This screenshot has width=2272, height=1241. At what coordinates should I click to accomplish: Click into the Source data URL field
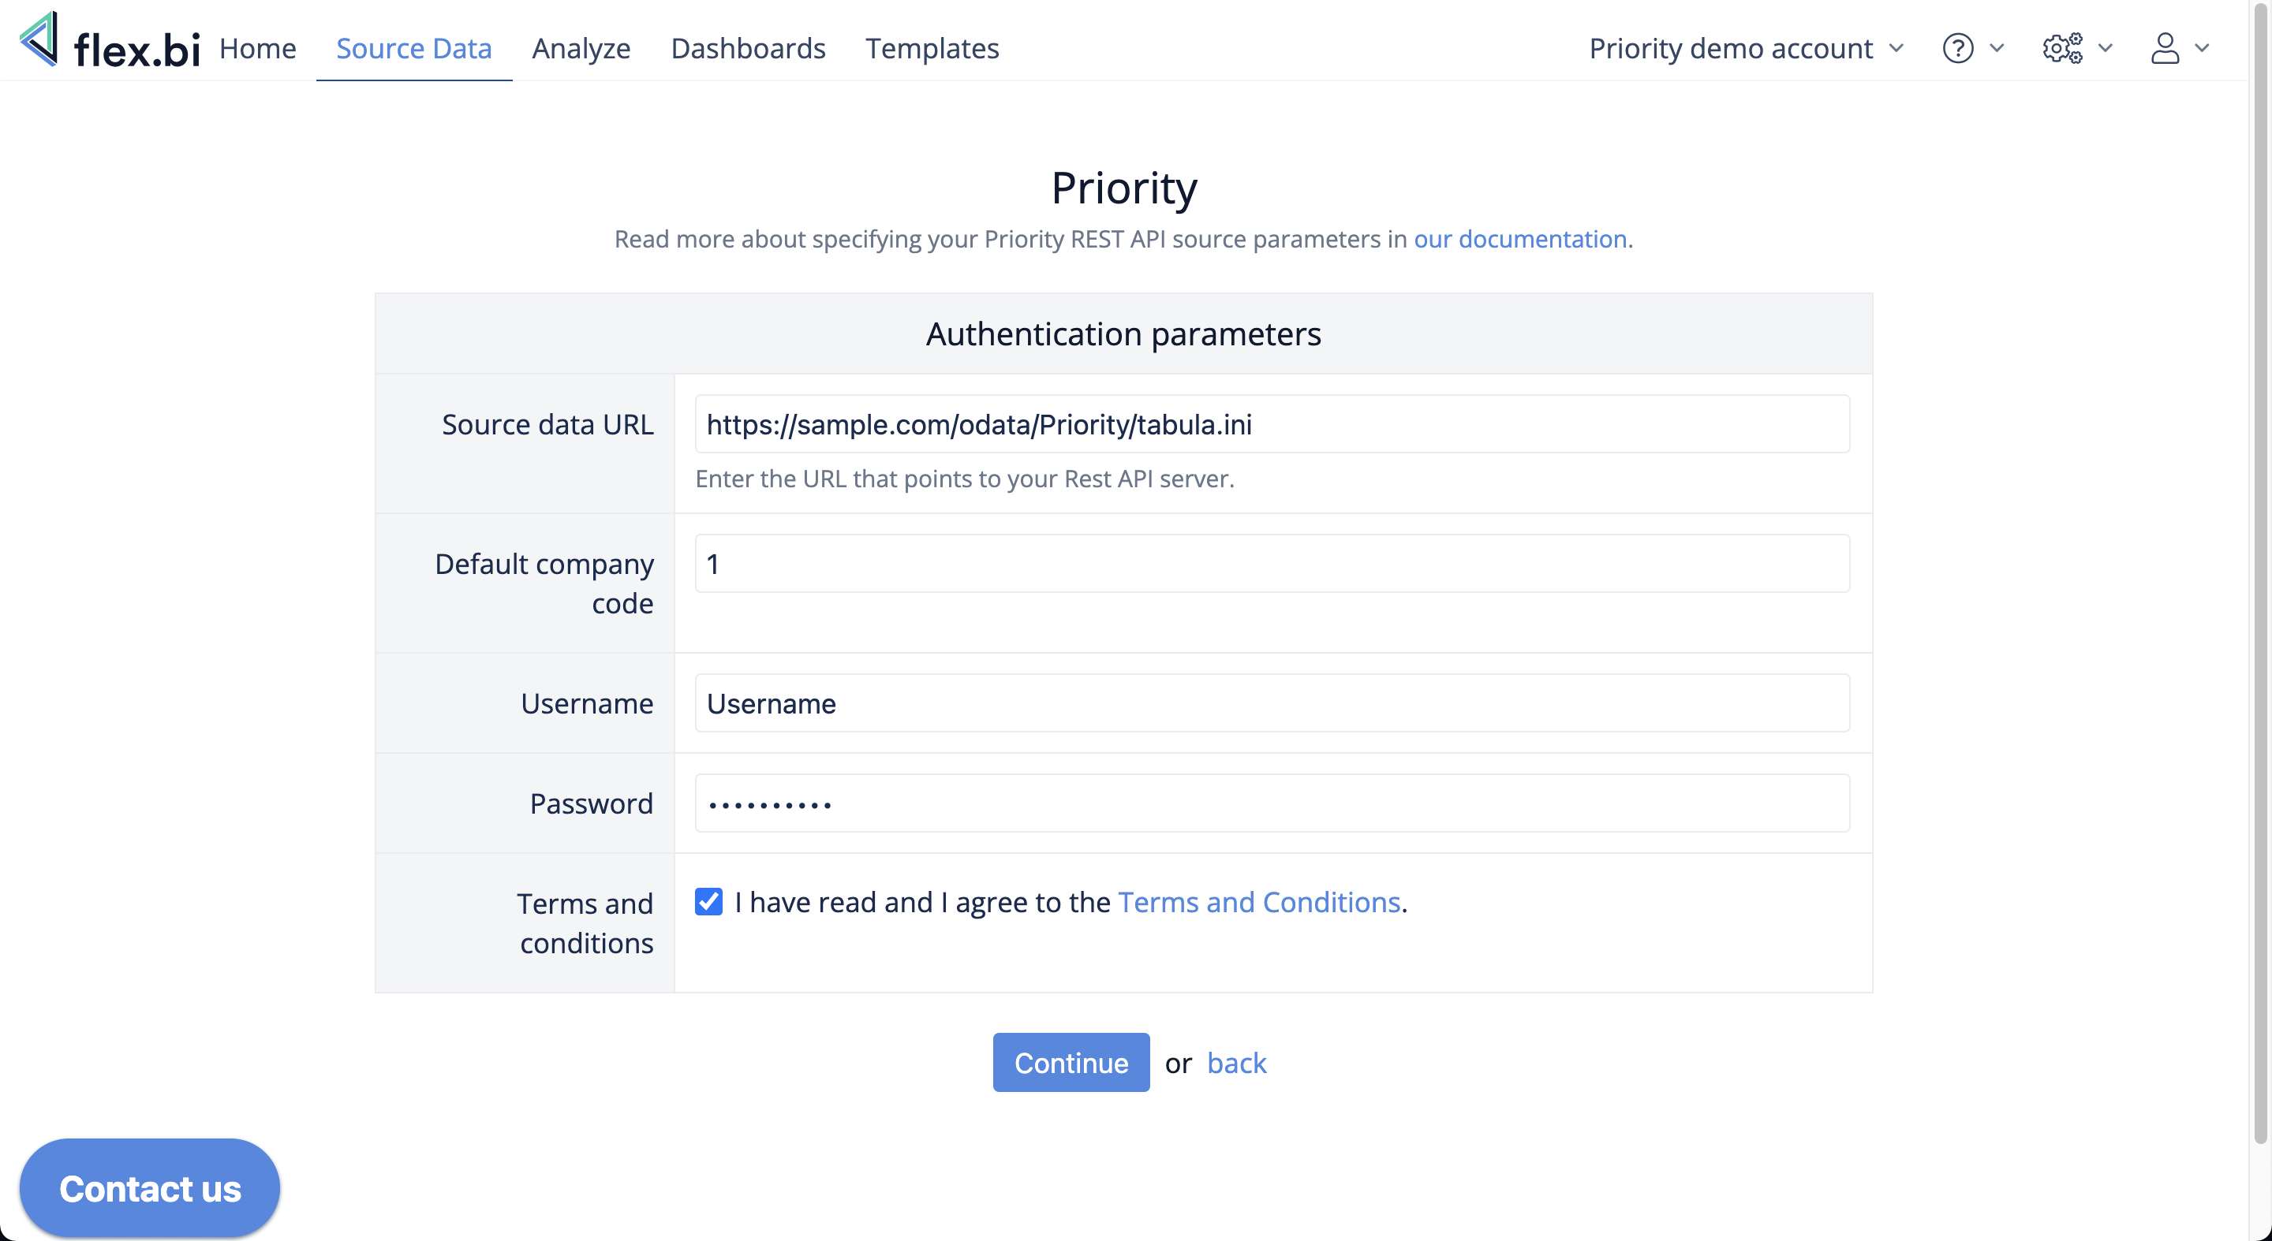coord(1271,424)
